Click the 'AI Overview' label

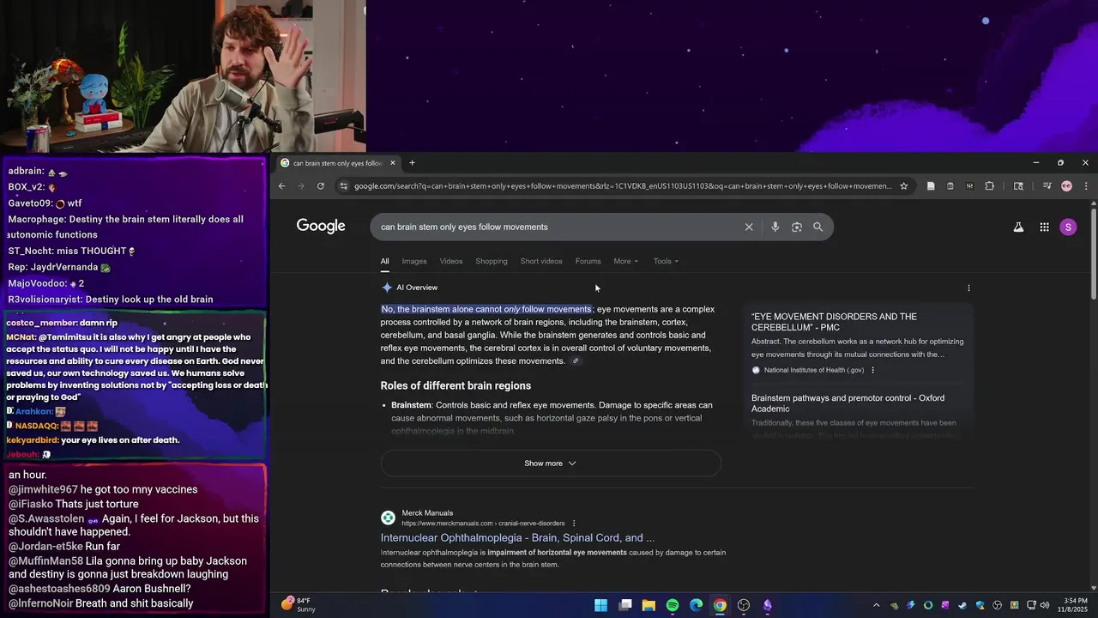tap(417, 288)
